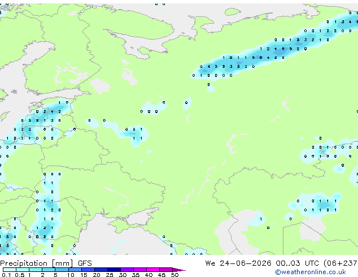Click the "24-06-2026" date text

click(x=246, y=263)
